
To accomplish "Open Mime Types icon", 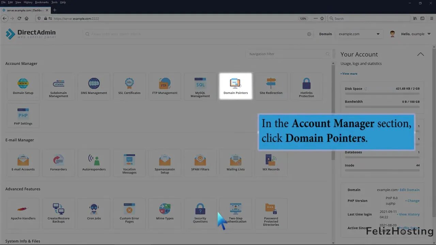I will pos(165,213).
